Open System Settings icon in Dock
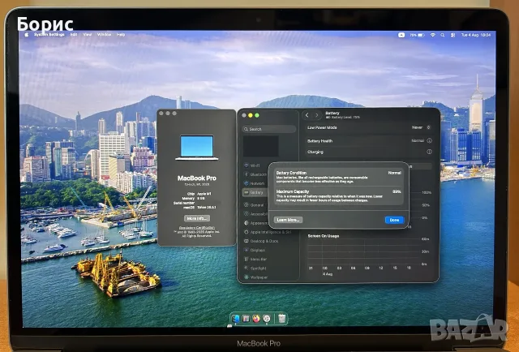This screenshot has height=352, width=519. [267, 319]
